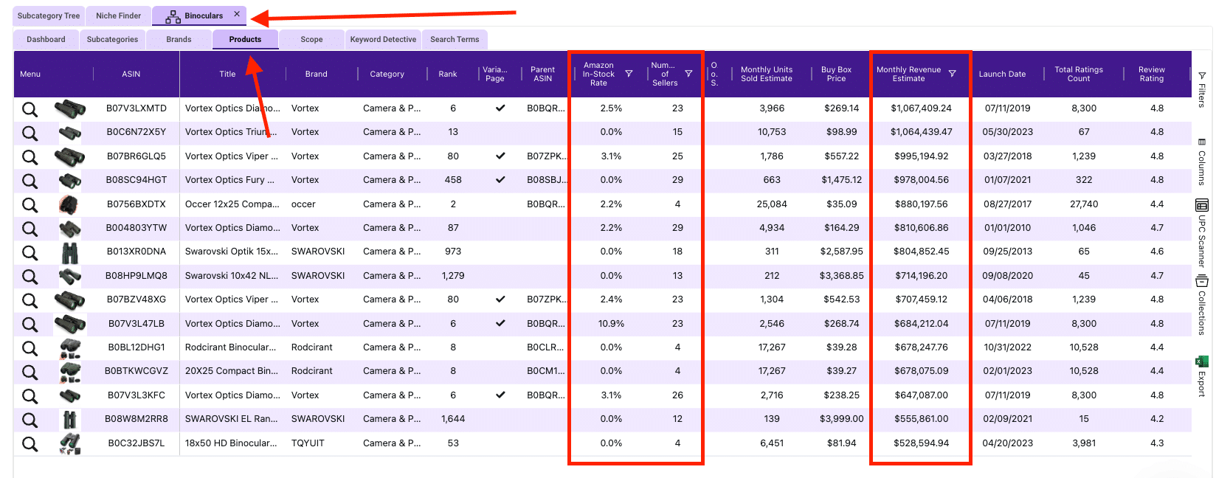Screen dimensions: 1216x478
Task: Open the Search Terms tab
Action: [x=455, y=40]
